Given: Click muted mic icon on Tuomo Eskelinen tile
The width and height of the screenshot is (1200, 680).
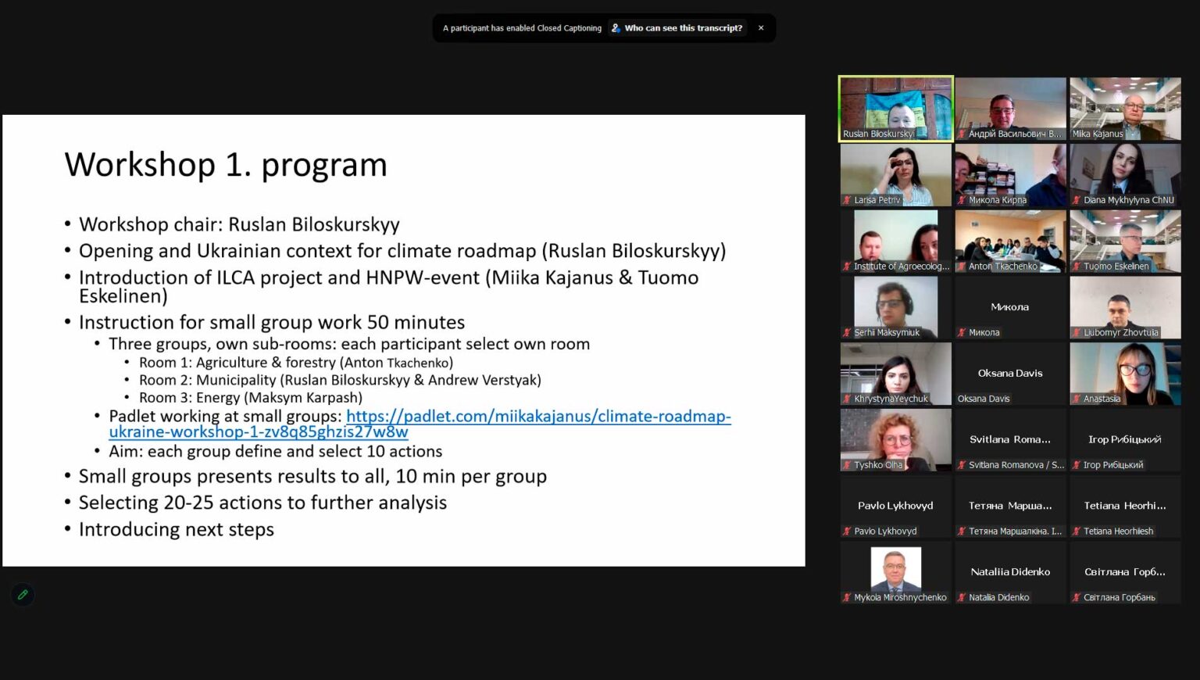Looking at the screenshot, I should click(1077, 267).
